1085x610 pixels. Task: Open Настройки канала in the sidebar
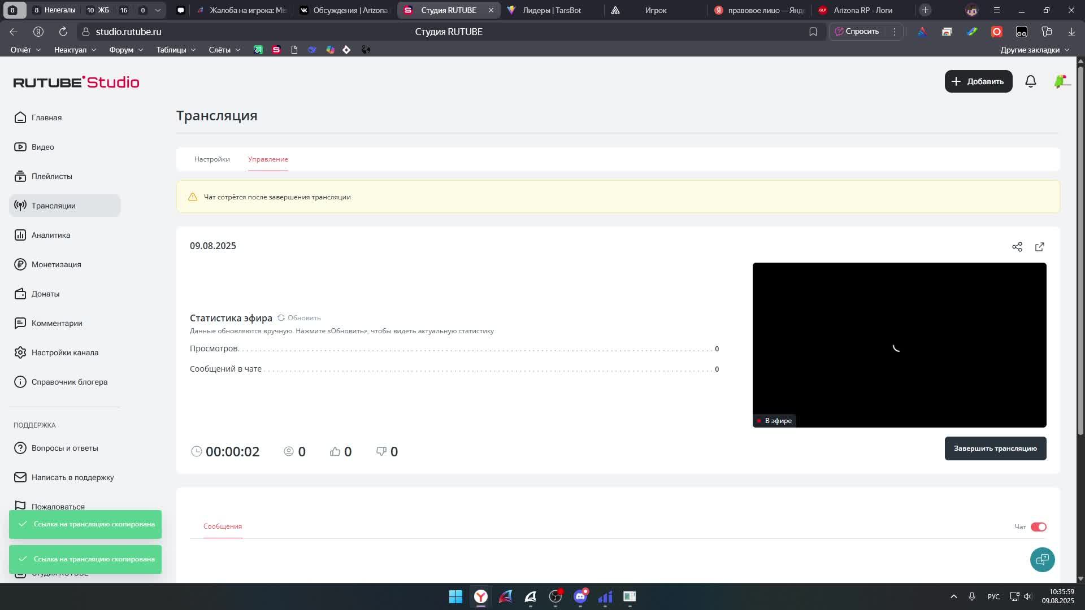pos(64,352)
